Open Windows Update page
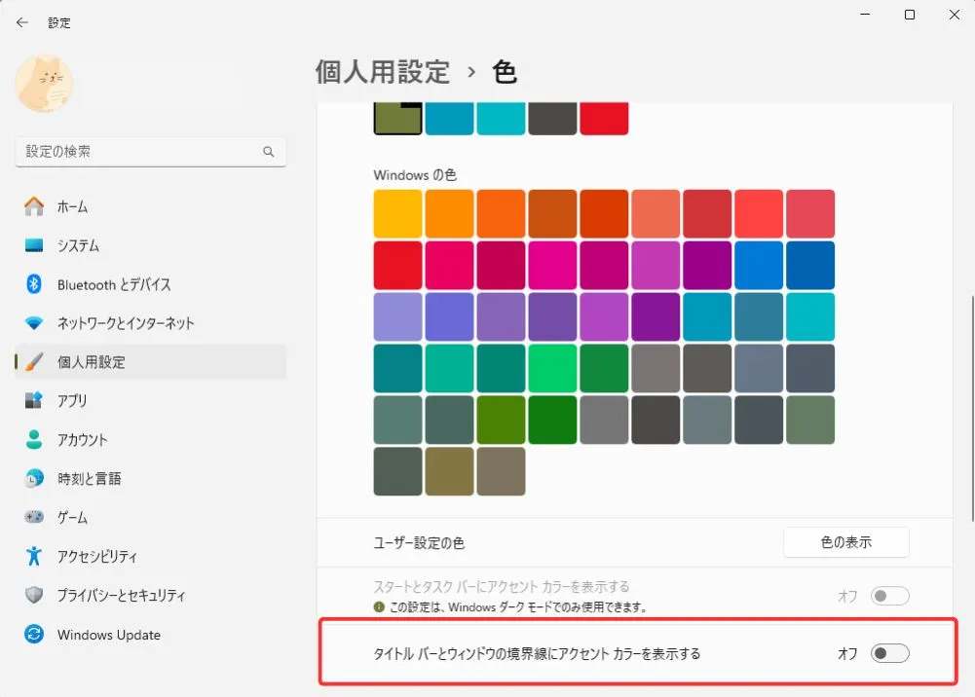The image size is (975, 697). pos(150,635)
